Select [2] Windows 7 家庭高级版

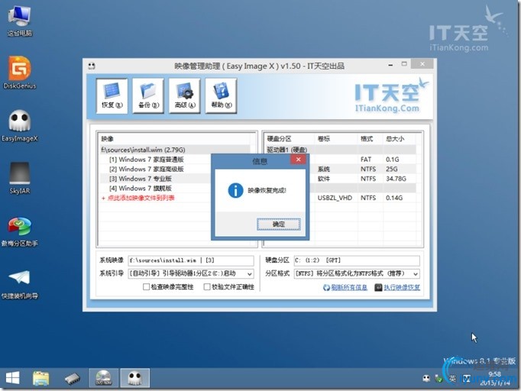click(146, 169)
